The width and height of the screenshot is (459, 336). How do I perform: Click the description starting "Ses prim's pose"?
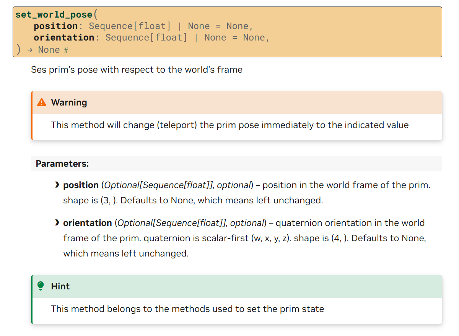point(137,70)
